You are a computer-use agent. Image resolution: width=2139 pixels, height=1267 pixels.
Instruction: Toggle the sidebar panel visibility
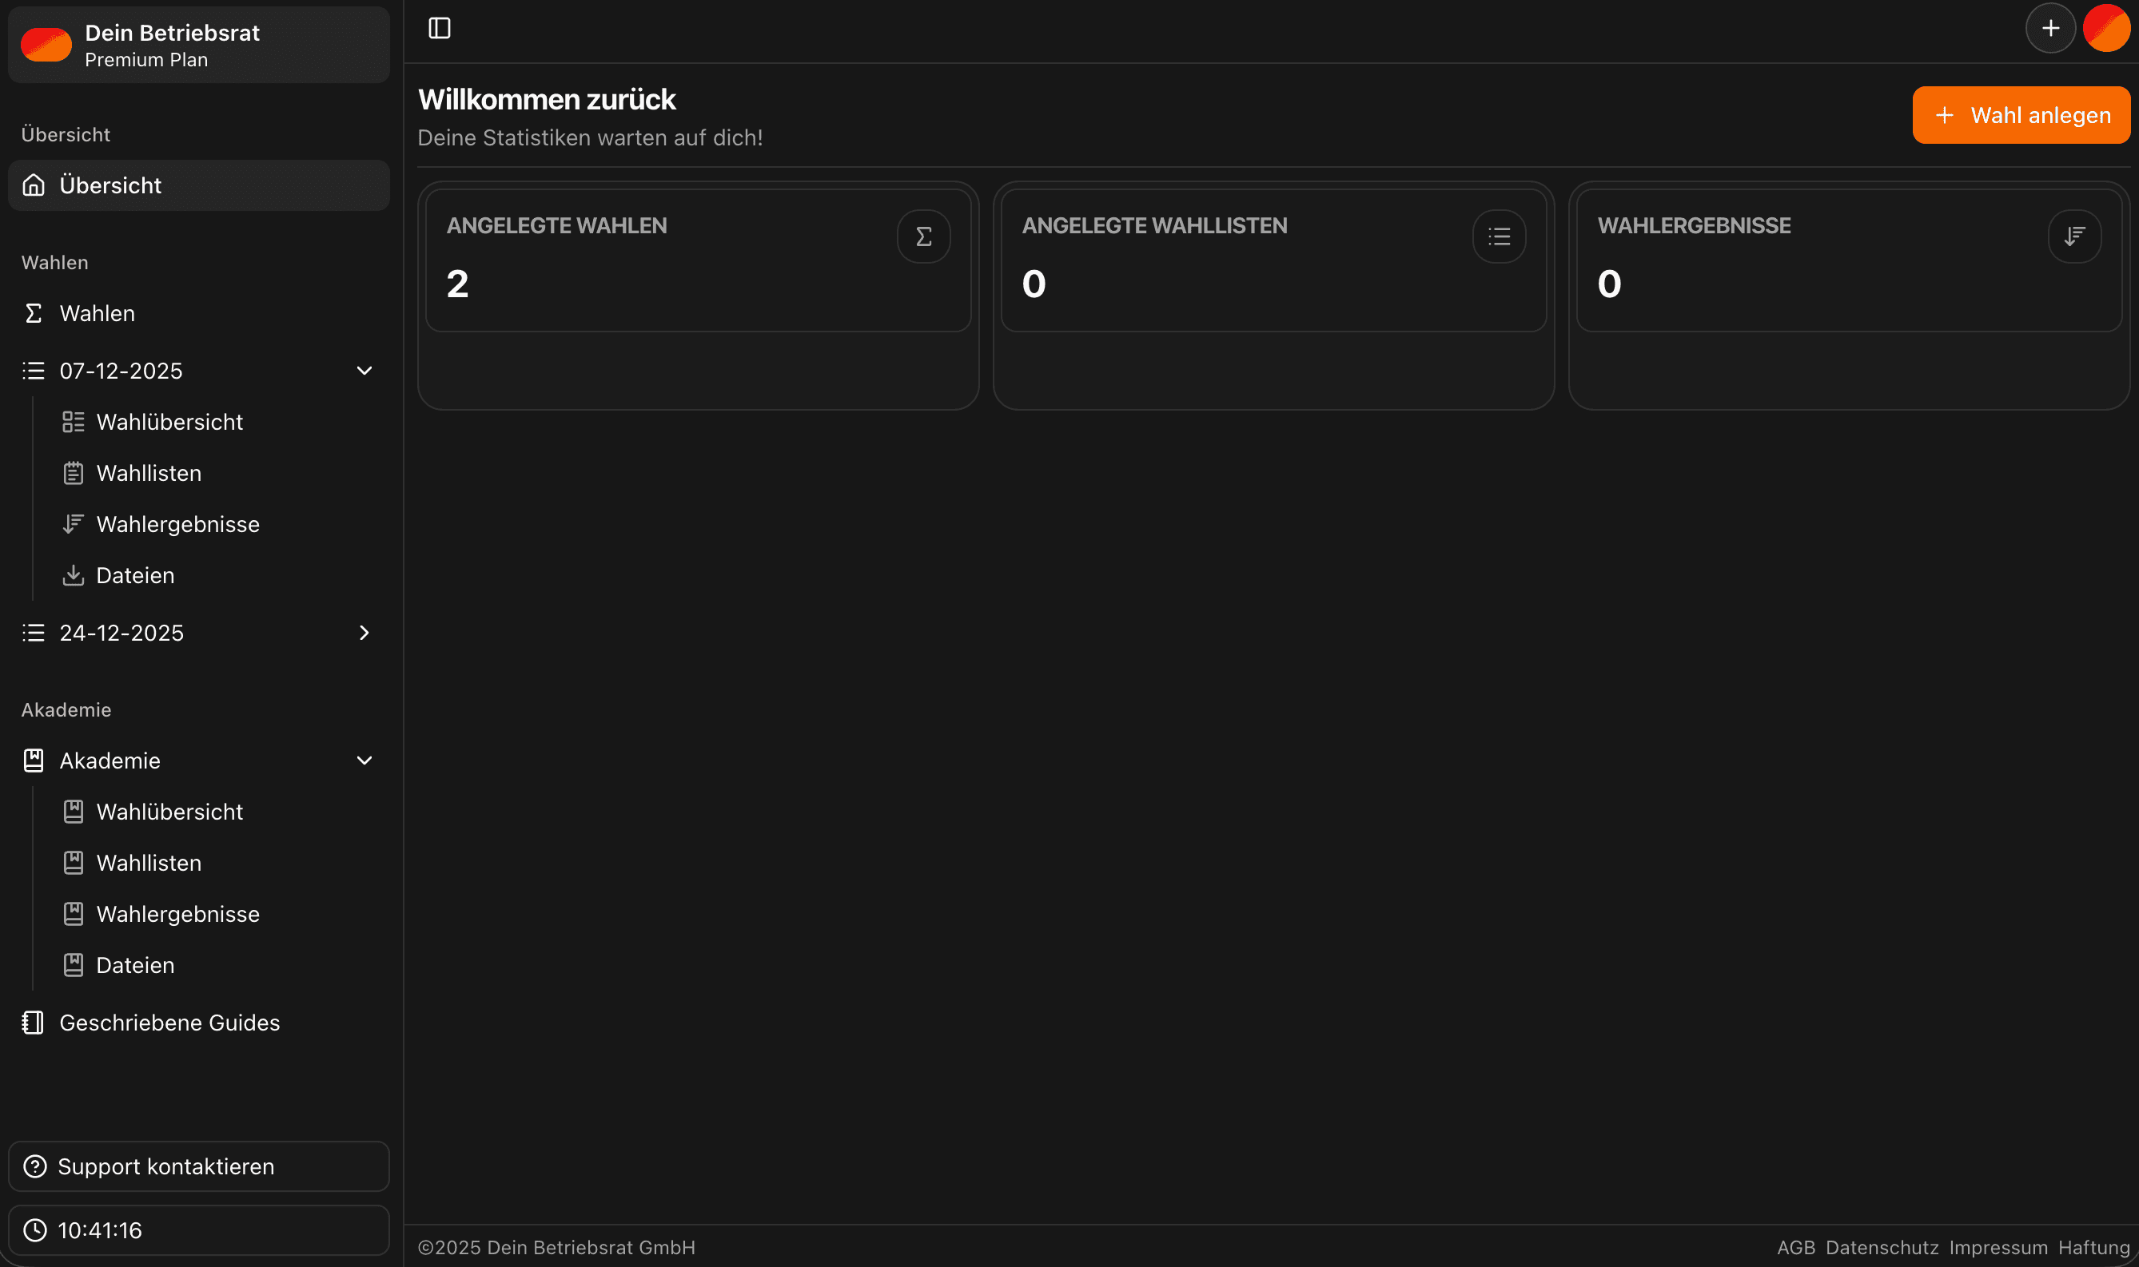(439, 27)
